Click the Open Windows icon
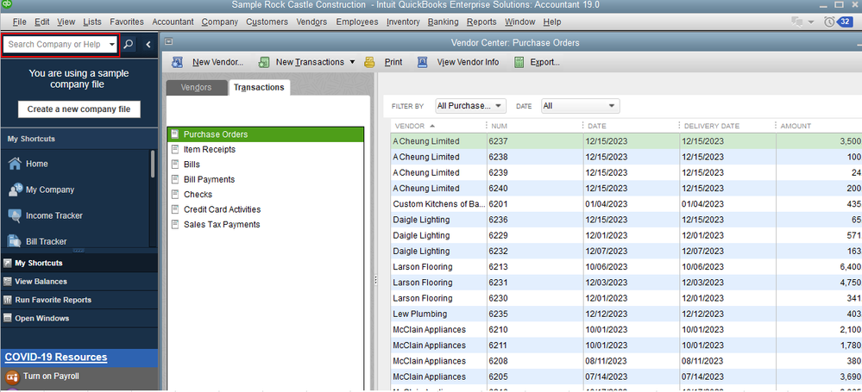This screenshot has height=392, width=862. coord(8,319)
